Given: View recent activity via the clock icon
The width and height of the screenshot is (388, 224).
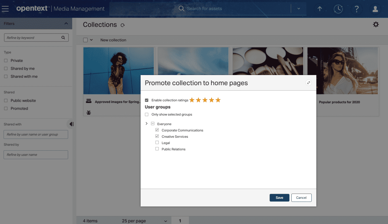Looking at the screenshot, I should pyautogui.click(x=338, y=9).
